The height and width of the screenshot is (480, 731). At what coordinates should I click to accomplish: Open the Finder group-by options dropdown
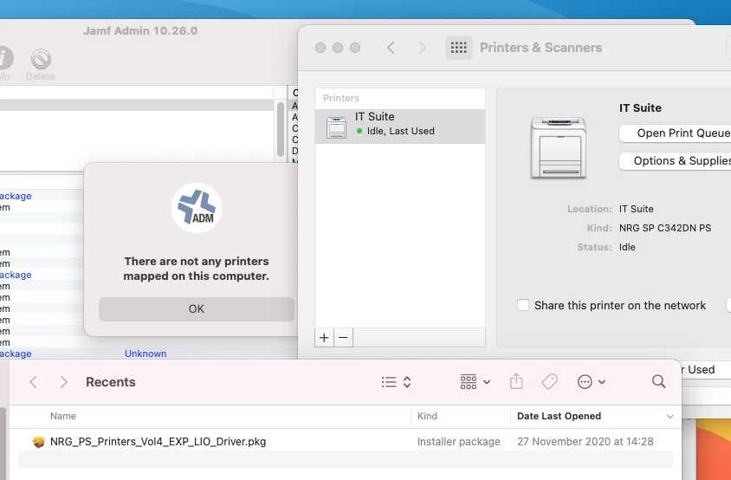click(475, 382)
